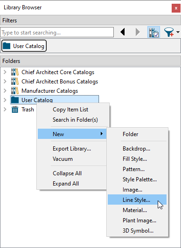Screen dimensions: 181x248
Task: Expand the User Catalog tree node
Action: click(x=5, y=100)
